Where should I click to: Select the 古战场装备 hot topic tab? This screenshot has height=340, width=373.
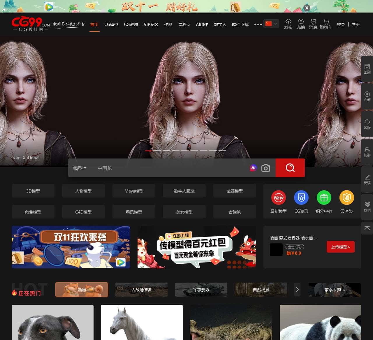pyautogui.click(x=141, y=290)
